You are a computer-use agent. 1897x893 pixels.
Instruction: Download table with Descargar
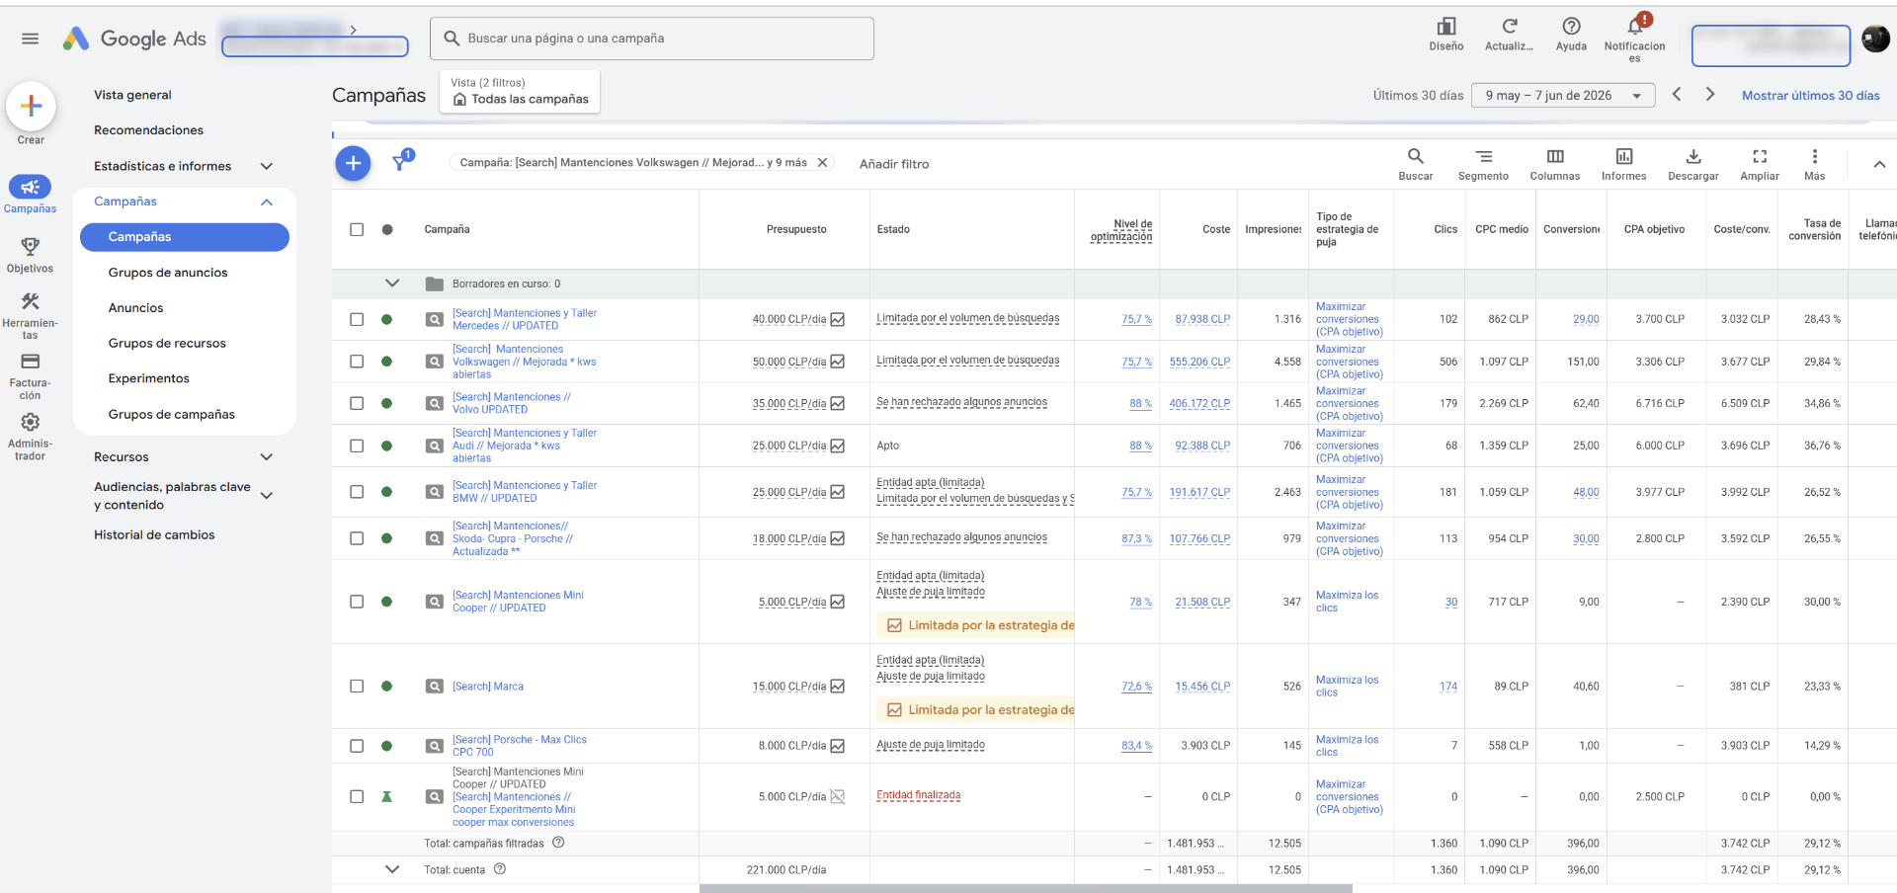click(1692, 164)
